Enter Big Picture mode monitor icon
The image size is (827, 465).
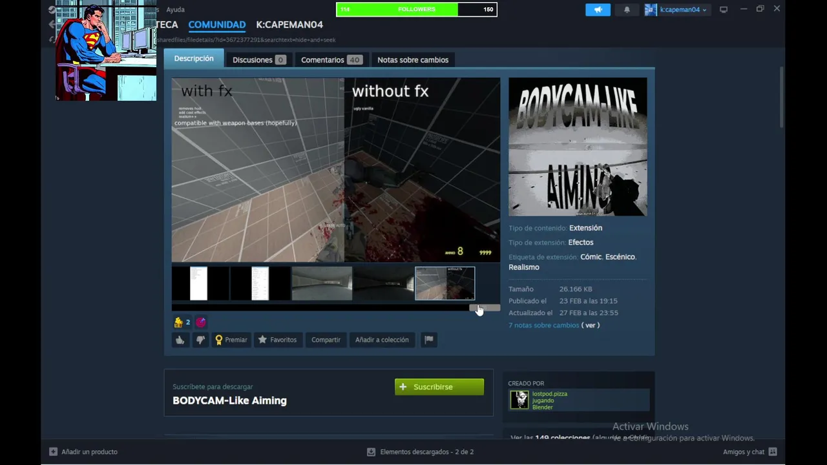pyautogui.click(x=724, y=10)
